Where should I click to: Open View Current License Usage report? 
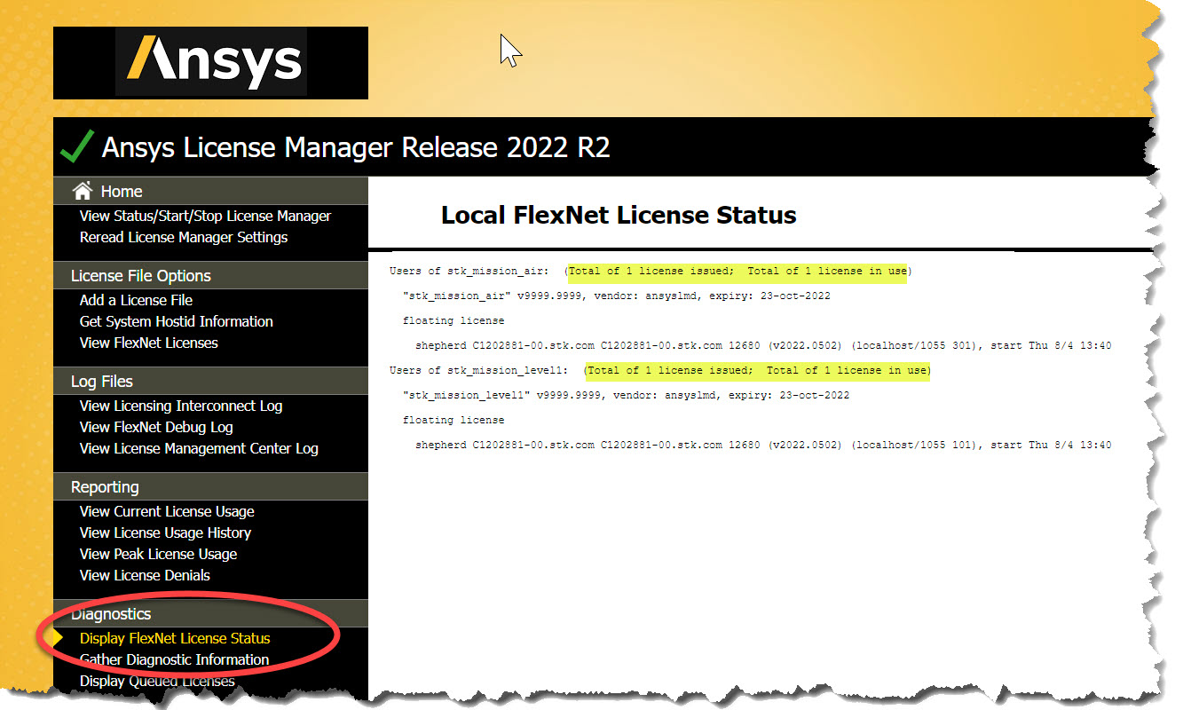tap(167, 511)
